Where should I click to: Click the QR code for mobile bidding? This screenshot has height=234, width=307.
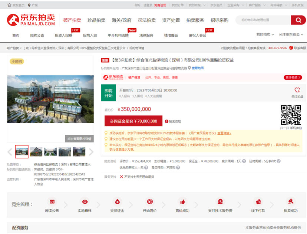(x=291, y=115)
